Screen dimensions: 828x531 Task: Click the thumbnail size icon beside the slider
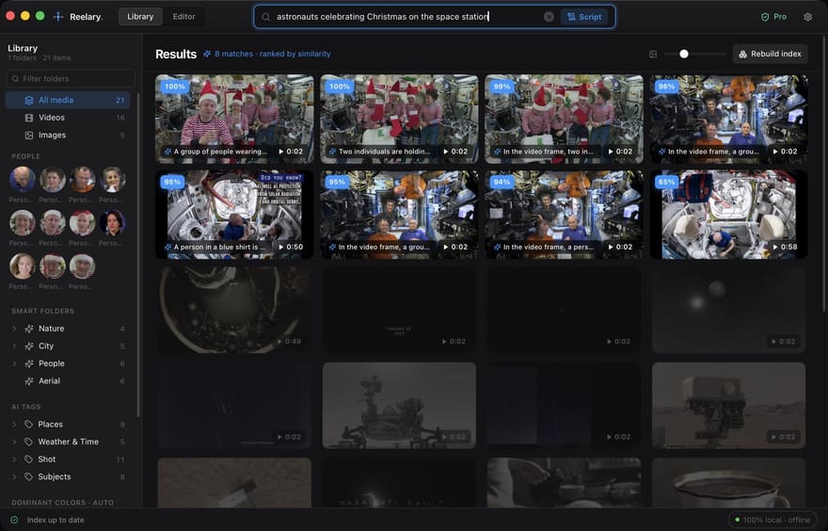coord(653,54)
